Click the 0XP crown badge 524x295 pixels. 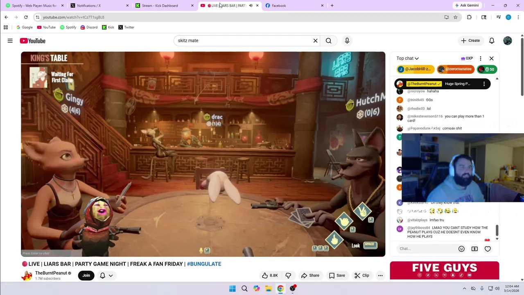pyautogui.click(x=467, y=58)
